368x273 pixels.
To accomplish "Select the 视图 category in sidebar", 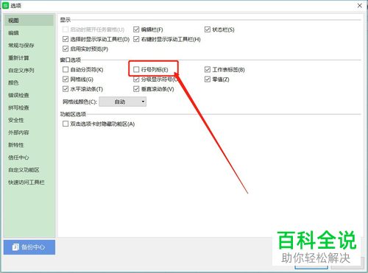I will (x=29, y=21).
